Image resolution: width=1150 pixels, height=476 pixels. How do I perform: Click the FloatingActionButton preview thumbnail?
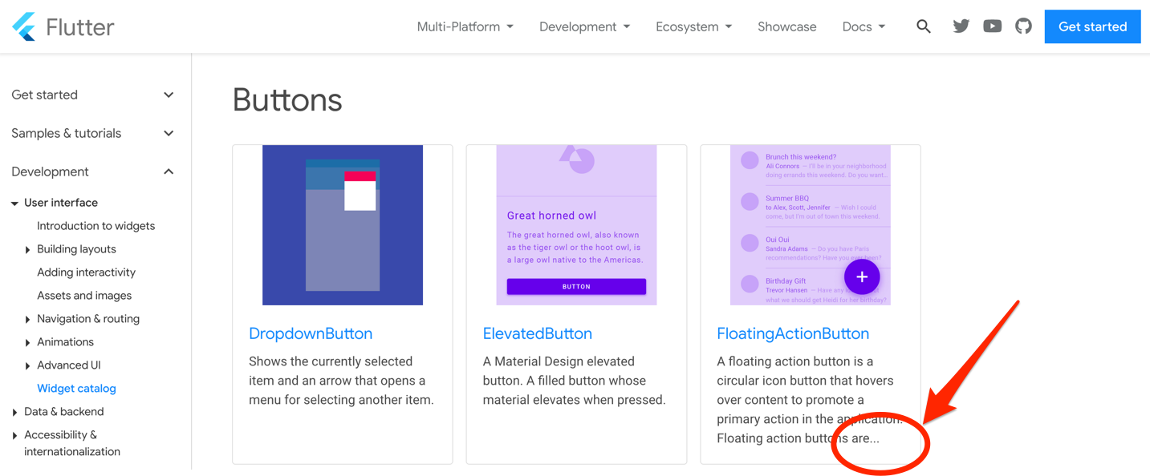coord(811,225)
